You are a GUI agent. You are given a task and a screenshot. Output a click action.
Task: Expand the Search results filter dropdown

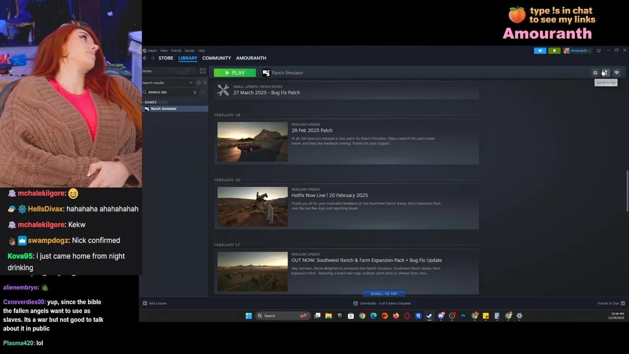168,83
